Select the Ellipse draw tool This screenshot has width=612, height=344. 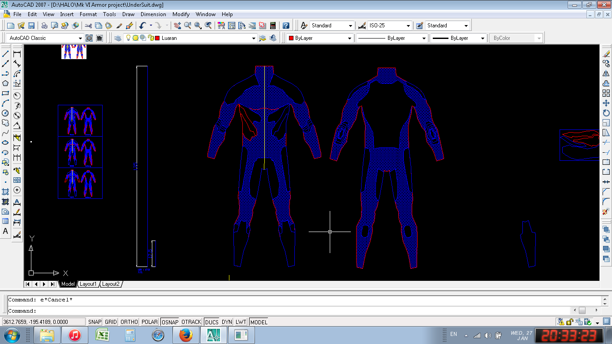(x=5, y=142)
